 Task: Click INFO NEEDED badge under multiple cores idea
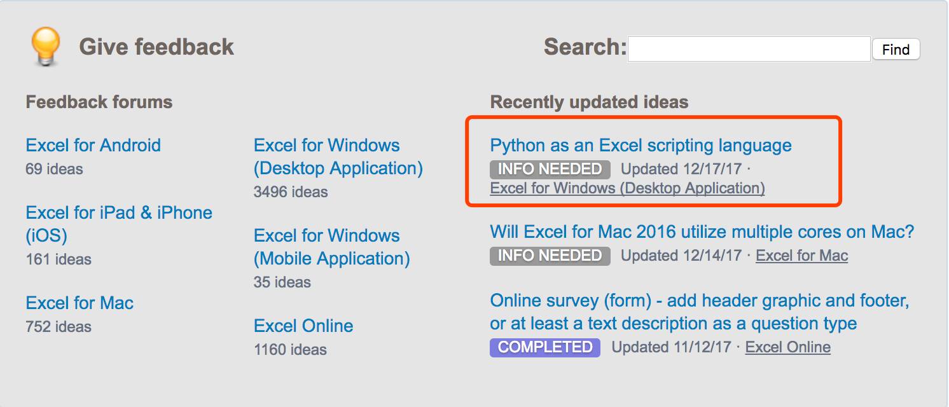point(550,256)
